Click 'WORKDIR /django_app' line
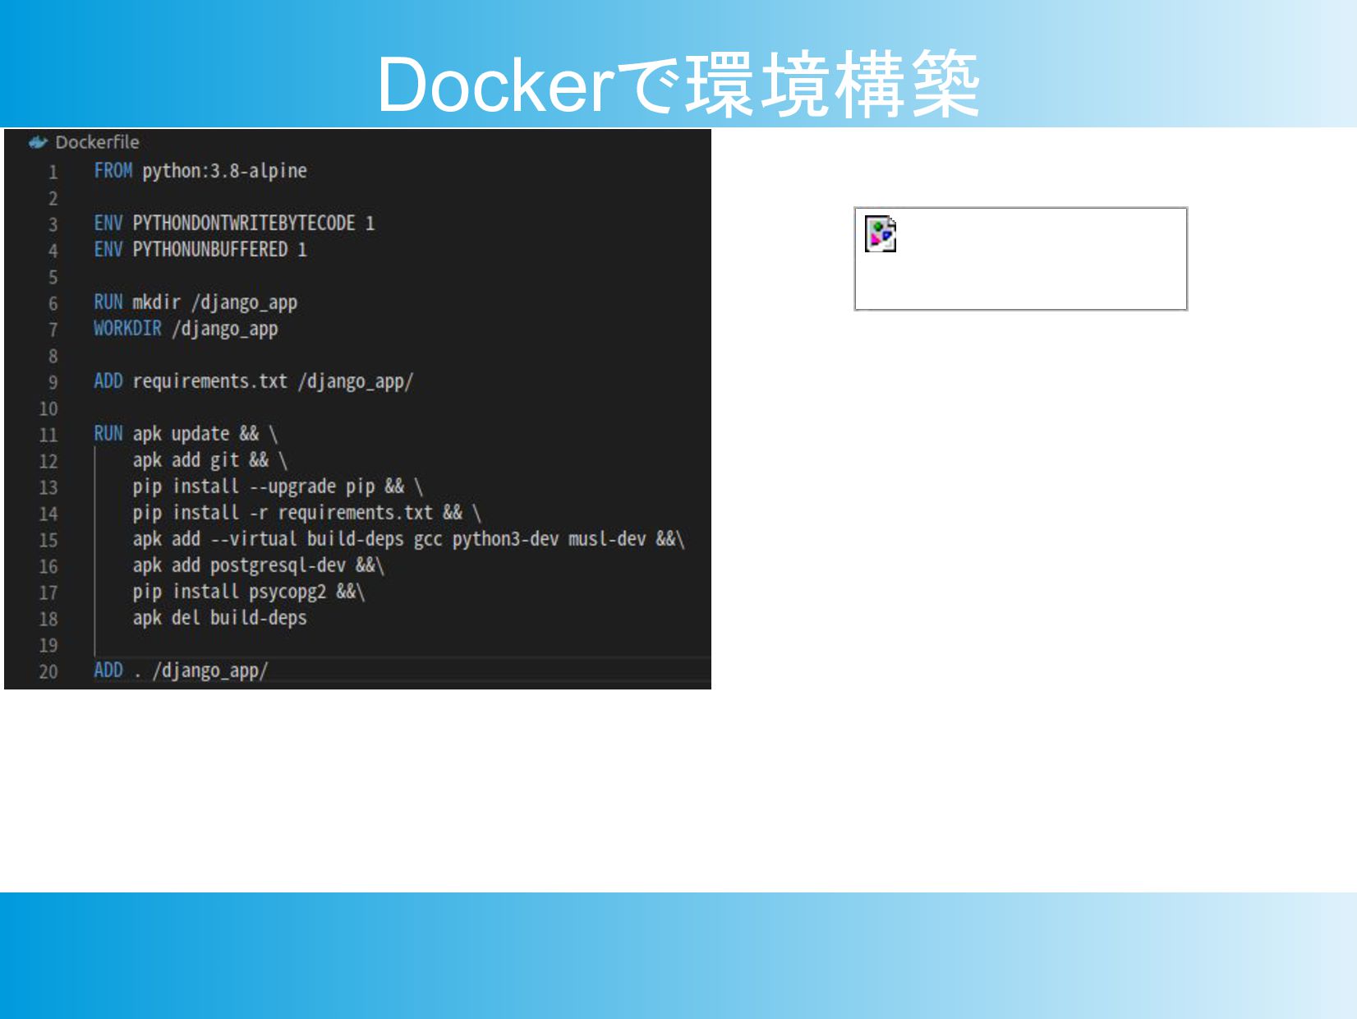The height and width of the screenshot is (1019, 1357). [x=186, y=329]
